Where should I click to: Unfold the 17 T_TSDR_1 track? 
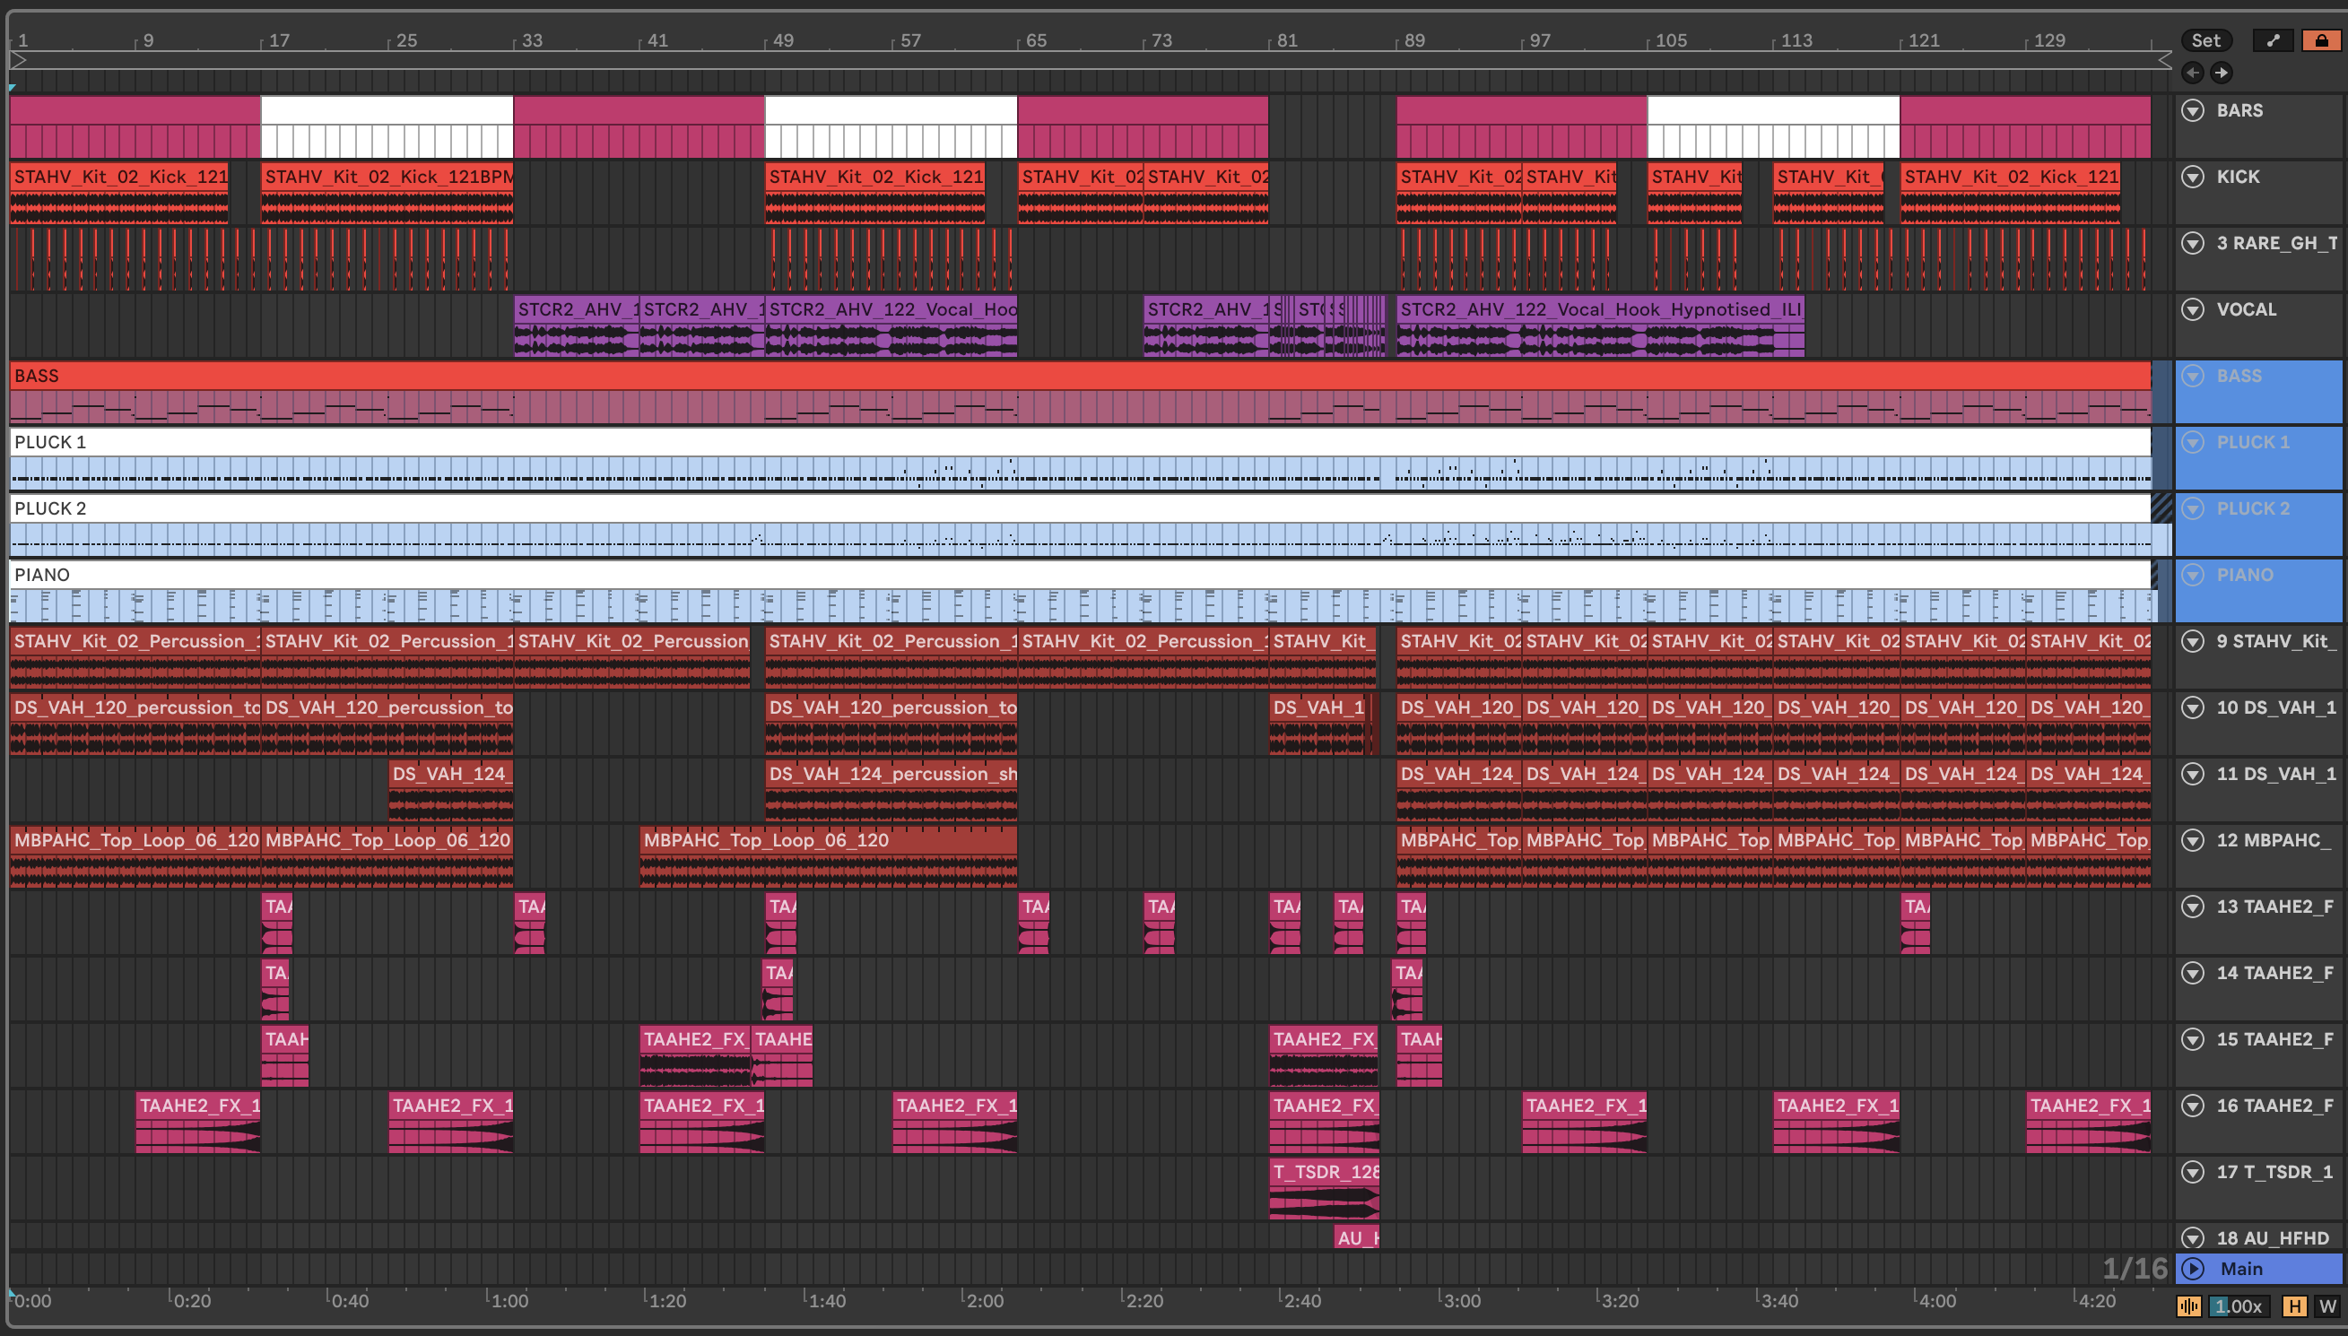[x=2193, y=1172]
